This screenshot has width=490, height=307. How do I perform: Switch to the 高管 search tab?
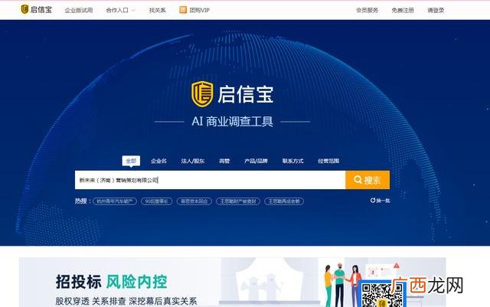224,161
